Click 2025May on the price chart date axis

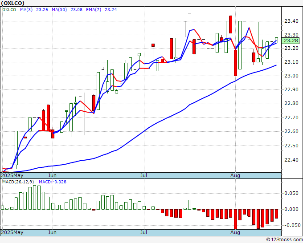pyautogui.click(x=12, y=176)
